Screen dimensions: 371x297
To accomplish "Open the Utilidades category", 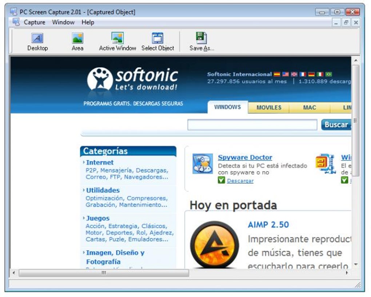I will [103, 190].
